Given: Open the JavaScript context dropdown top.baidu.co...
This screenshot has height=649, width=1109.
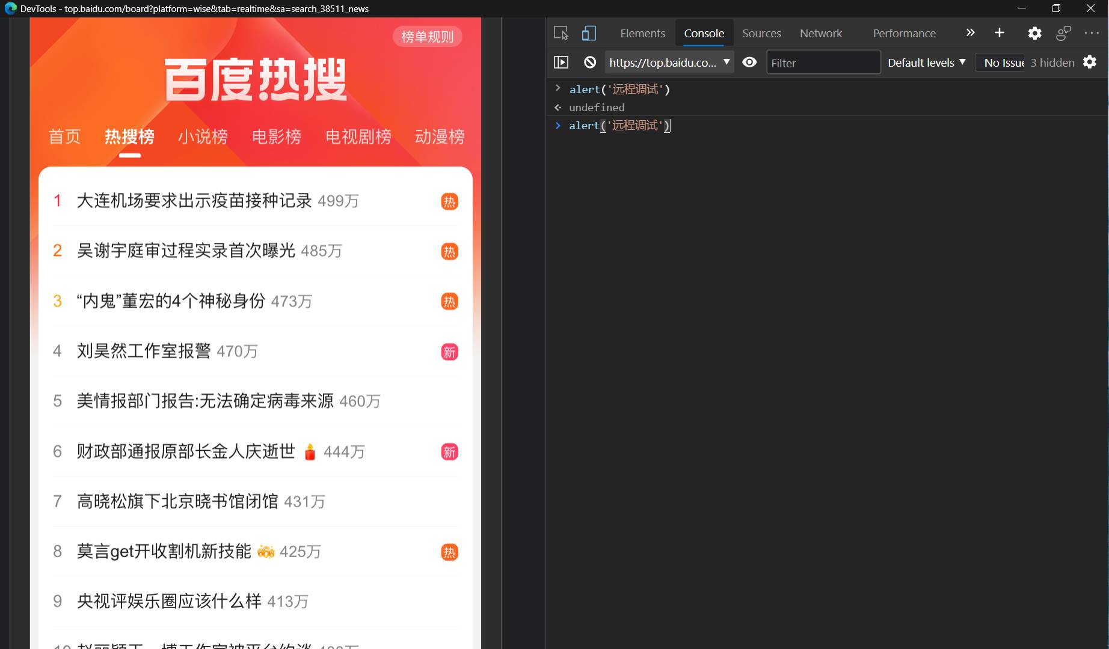Looking at the screenshot, I should tap(669, 62).
